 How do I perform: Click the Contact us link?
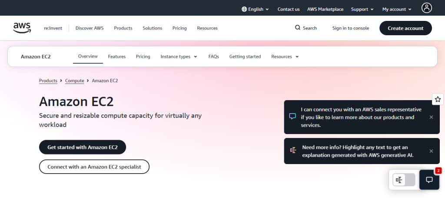click(289, 9)
